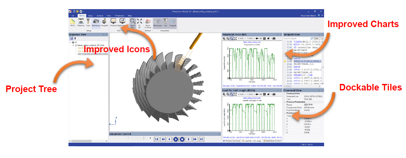Collapse the Blade_milling_noblend_OPT2.cls tree node

coord(73,45)
